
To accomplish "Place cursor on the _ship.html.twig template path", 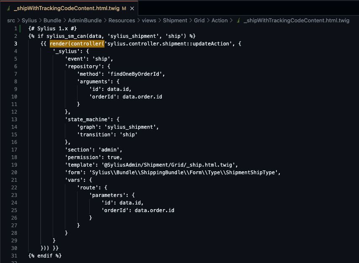I will pyautogui.click(x=169, y=165).
